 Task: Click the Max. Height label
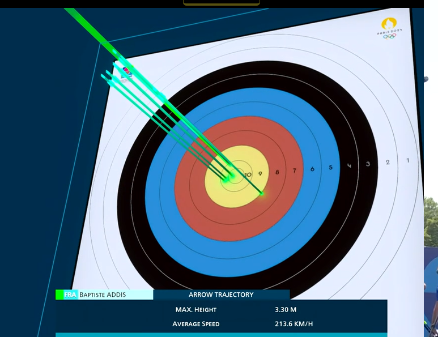point(195,310)
